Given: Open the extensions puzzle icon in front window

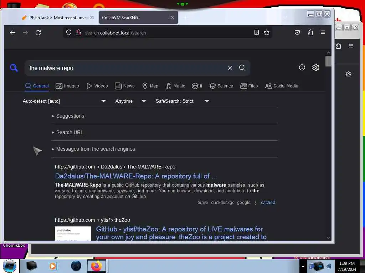Looking at the screenshot, I should [x=310, y=32].
